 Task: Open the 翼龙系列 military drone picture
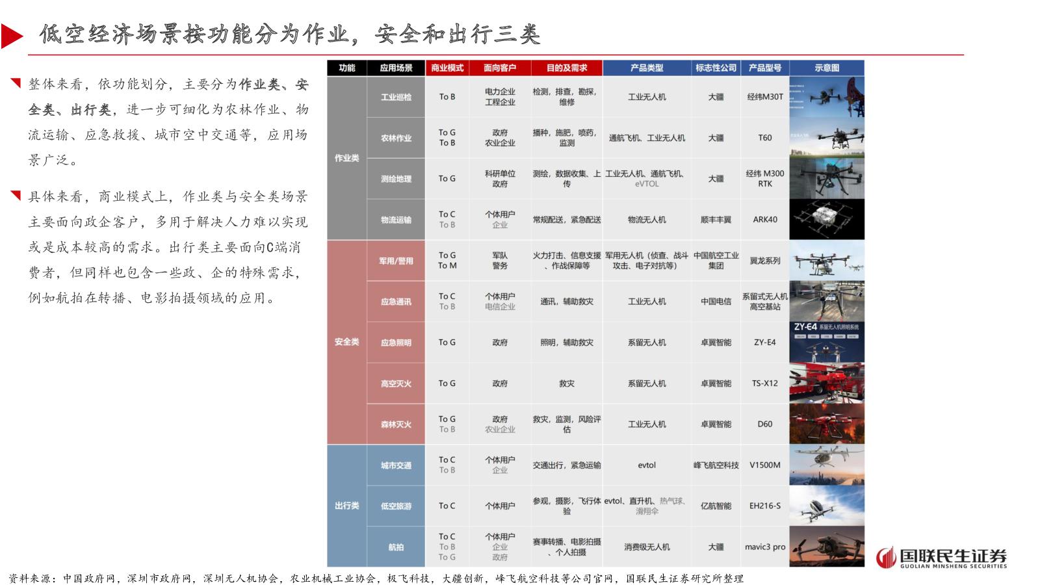click(827, 261)
